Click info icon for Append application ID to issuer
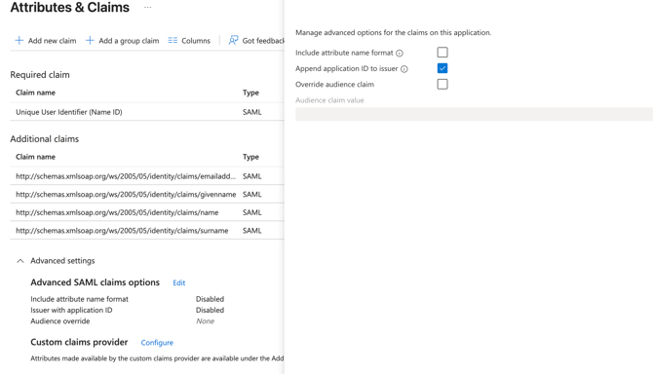 point(403,69)
